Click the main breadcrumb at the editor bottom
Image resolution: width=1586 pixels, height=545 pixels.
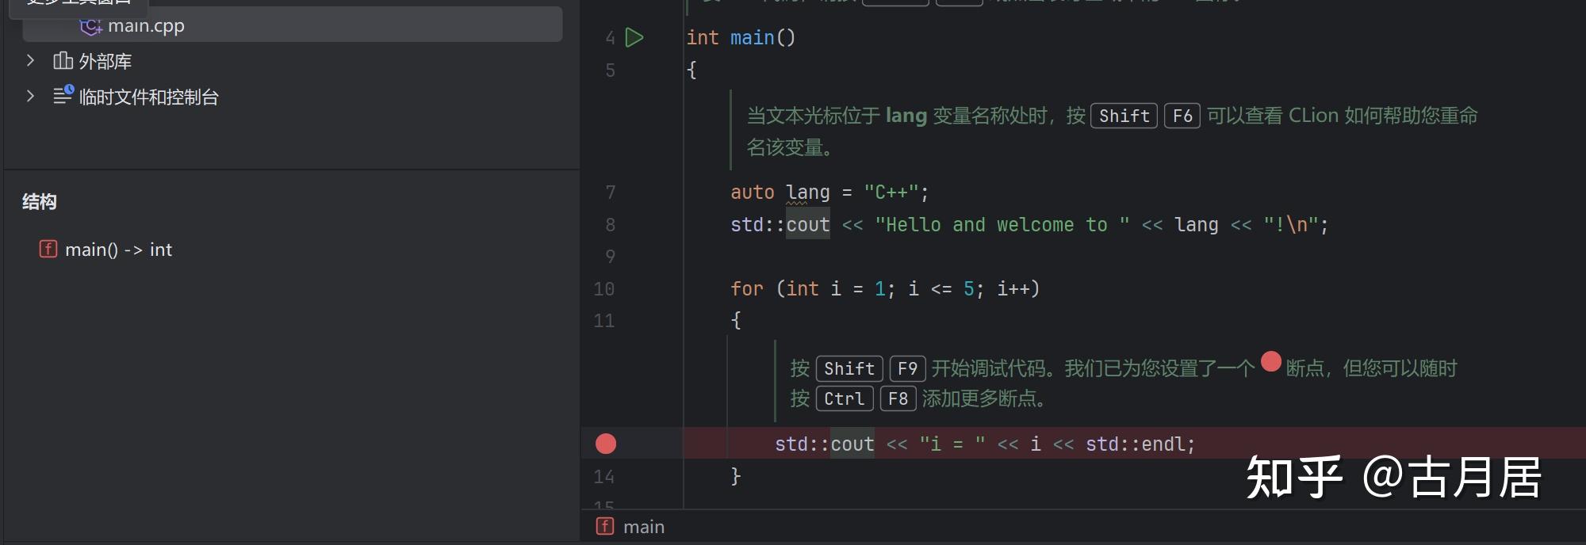(644, 527)
